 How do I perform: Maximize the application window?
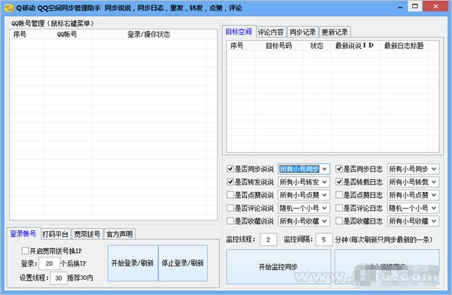click(x=415, y=6)
